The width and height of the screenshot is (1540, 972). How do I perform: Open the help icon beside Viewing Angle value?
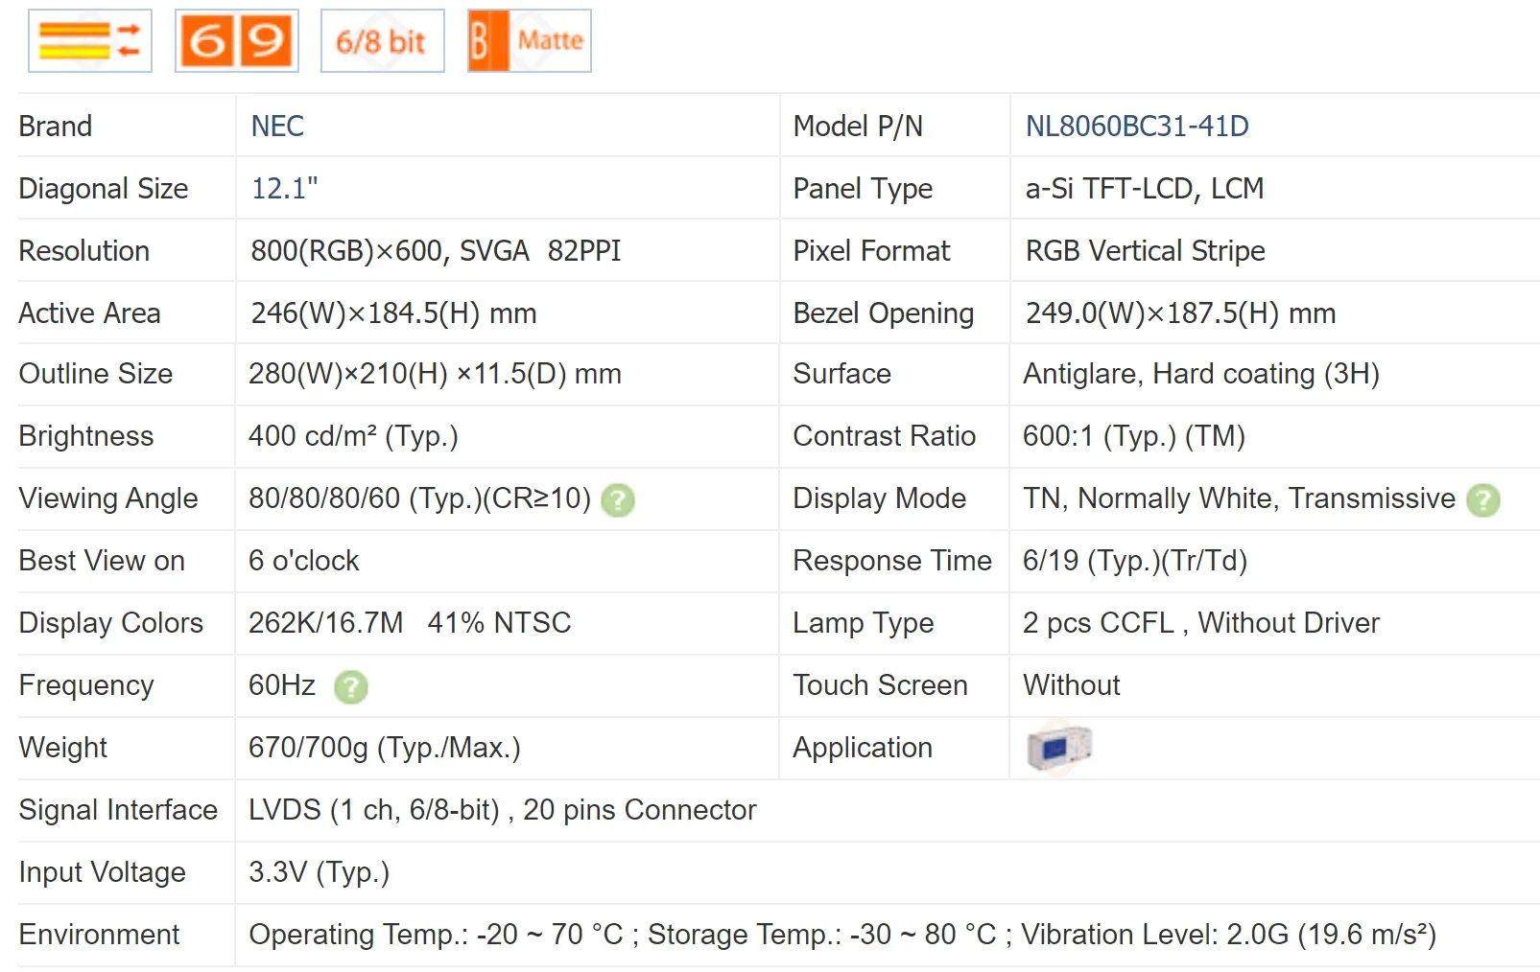coord(618,500)
